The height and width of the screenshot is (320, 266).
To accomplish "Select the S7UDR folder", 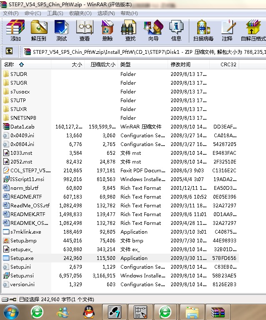I will [19, 74].
